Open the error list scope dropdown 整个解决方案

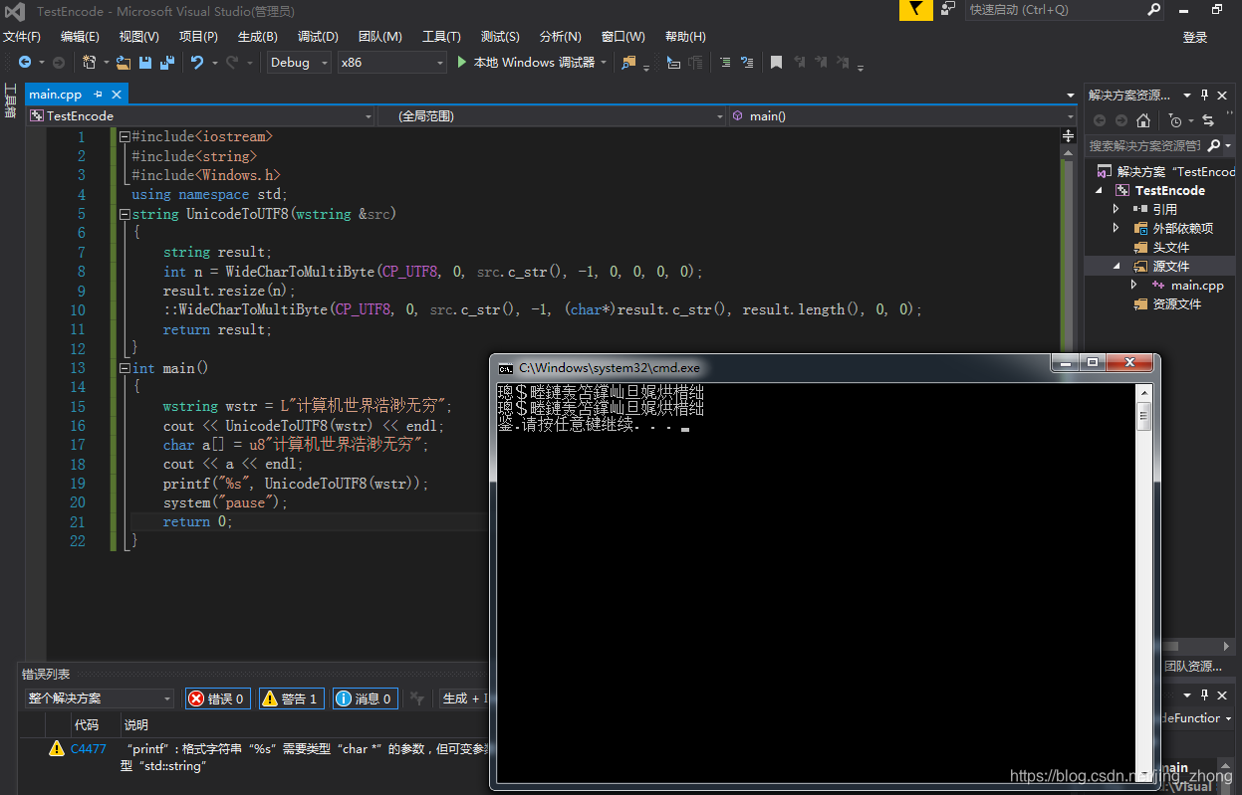pyautogui.click(x=100, y=698)
